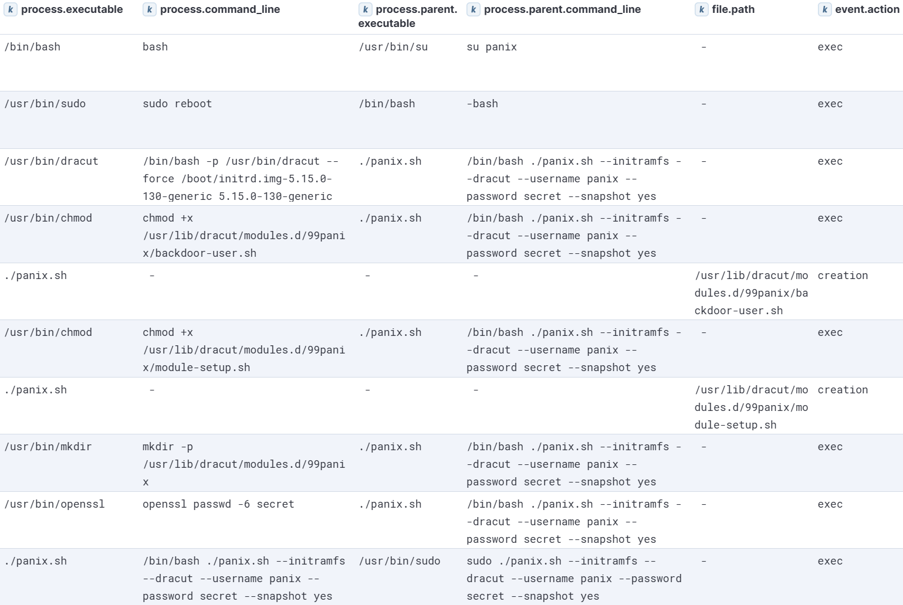Select the 'su panix' parent command cell
Viewport: 903px width, 605px height.
pyautogui.click(x=492, y=47)
